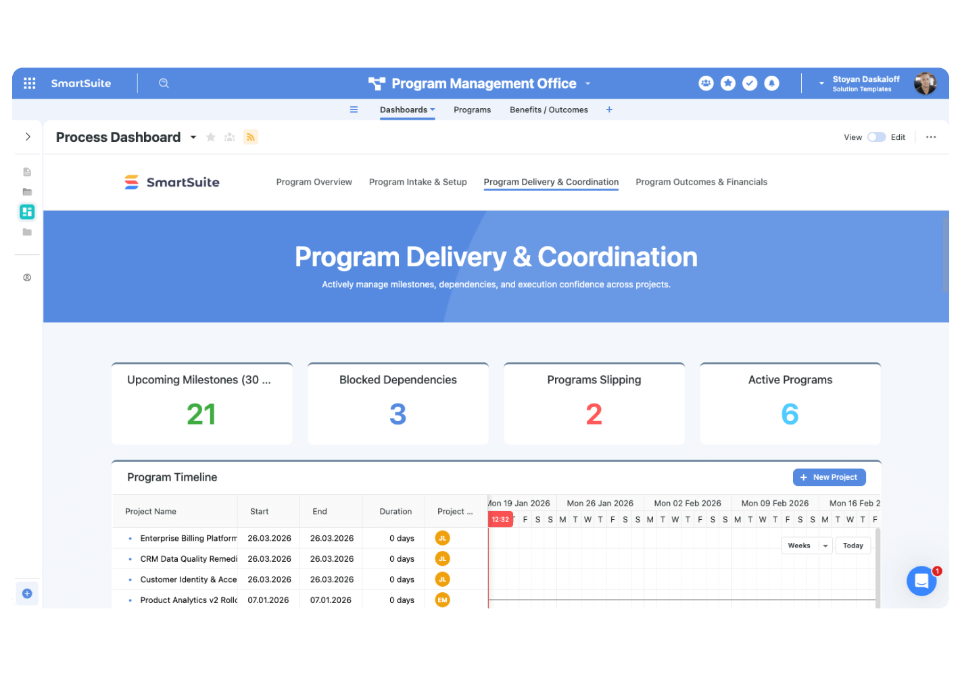Click the Program Management Office solution icon
The height and width of the screenshot is (676, 960).
point(377,84)
